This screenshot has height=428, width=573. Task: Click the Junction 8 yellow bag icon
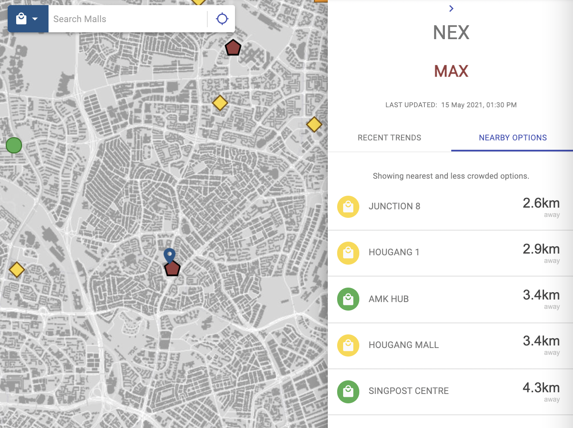pyautogui.click(x=348, y=207)
